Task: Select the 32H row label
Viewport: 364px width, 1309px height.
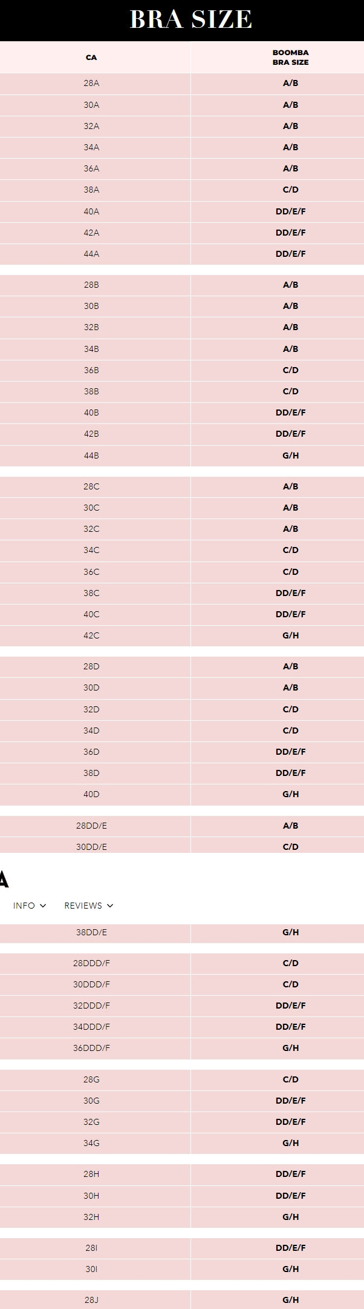Action: [91, 1217]
